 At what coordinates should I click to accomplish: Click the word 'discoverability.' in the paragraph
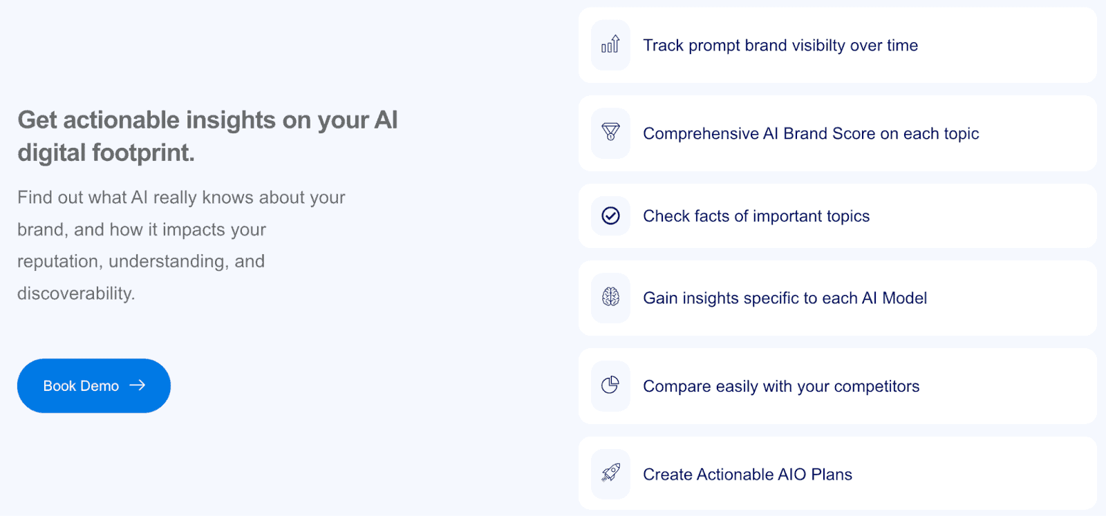tap(76, 294)
